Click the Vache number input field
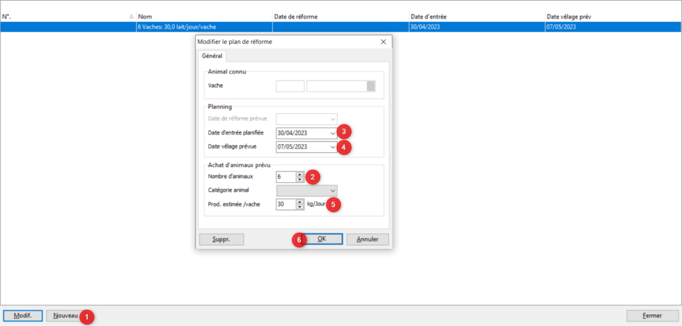This screenshot has width=682, height=326. 290,86
